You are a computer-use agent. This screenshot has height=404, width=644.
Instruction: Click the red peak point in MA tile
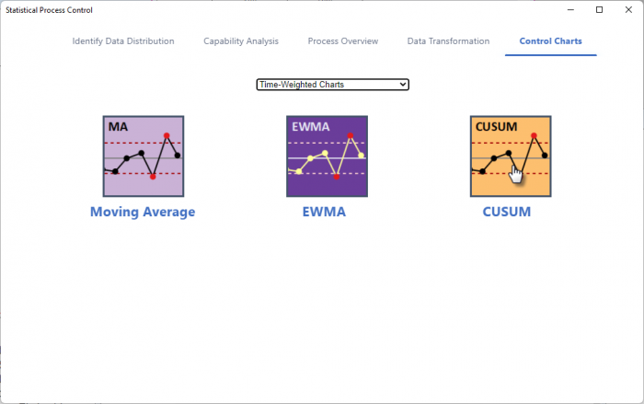point(167,135)
